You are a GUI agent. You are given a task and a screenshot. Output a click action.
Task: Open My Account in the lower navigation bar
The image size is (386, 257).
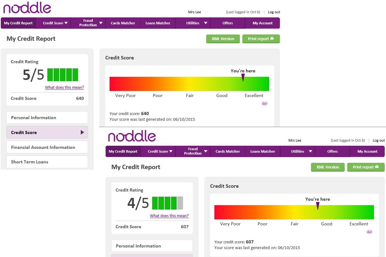[367, 151]
